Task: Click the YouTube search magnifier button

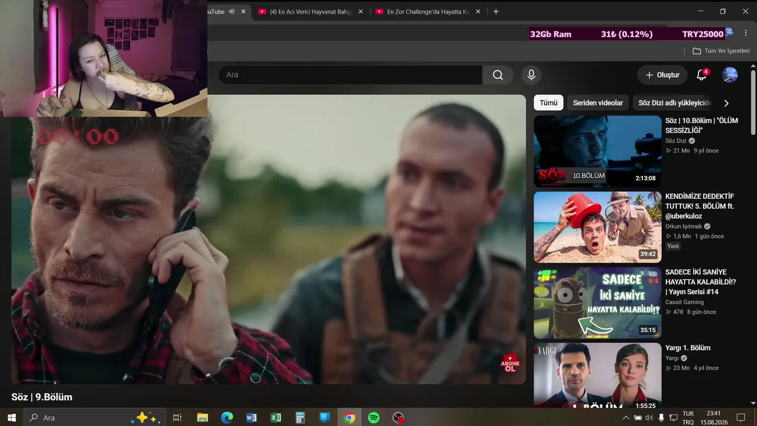Action: (497, 75)
